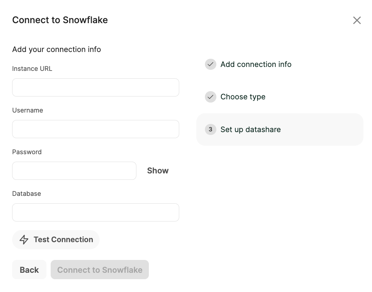Screen dimensions: 372x292
Task: Show the hidden password
Action: pos(157,171)
